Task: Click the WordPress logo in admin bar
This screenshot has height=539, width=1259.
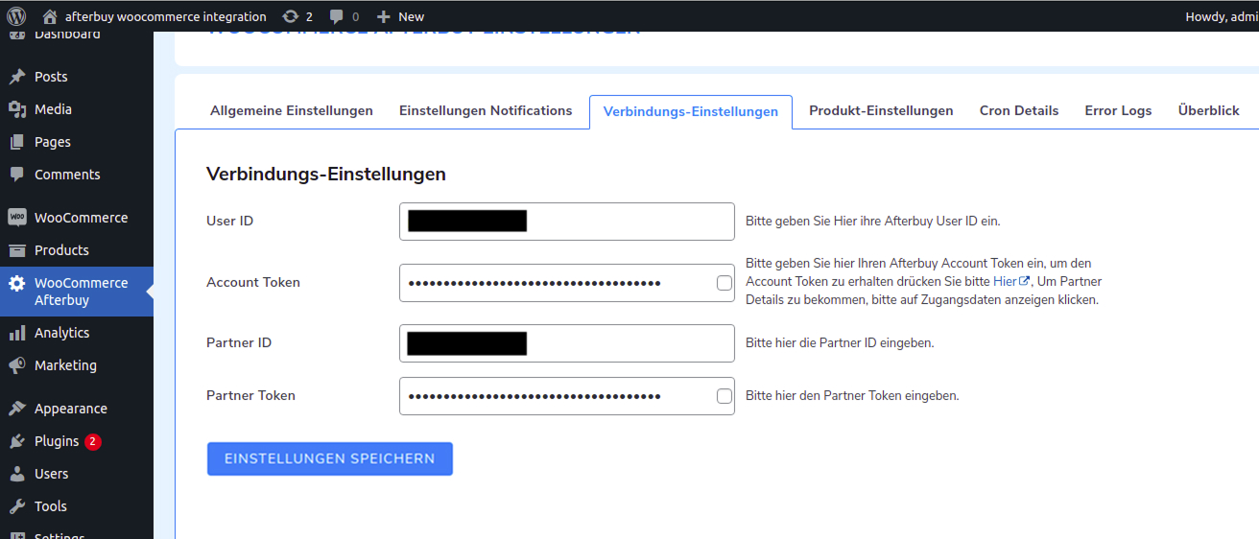Action: point(16,16)
